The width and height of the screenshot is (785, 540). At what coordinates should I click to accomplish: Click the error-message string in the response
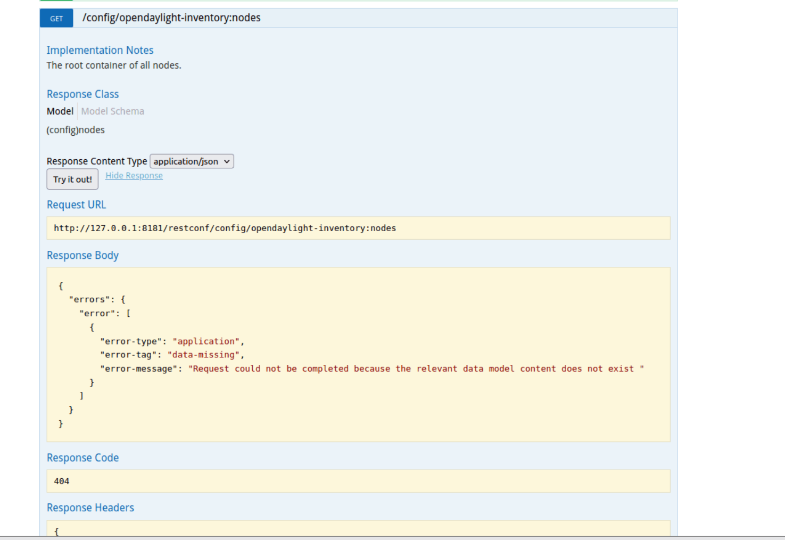[416, 369]
